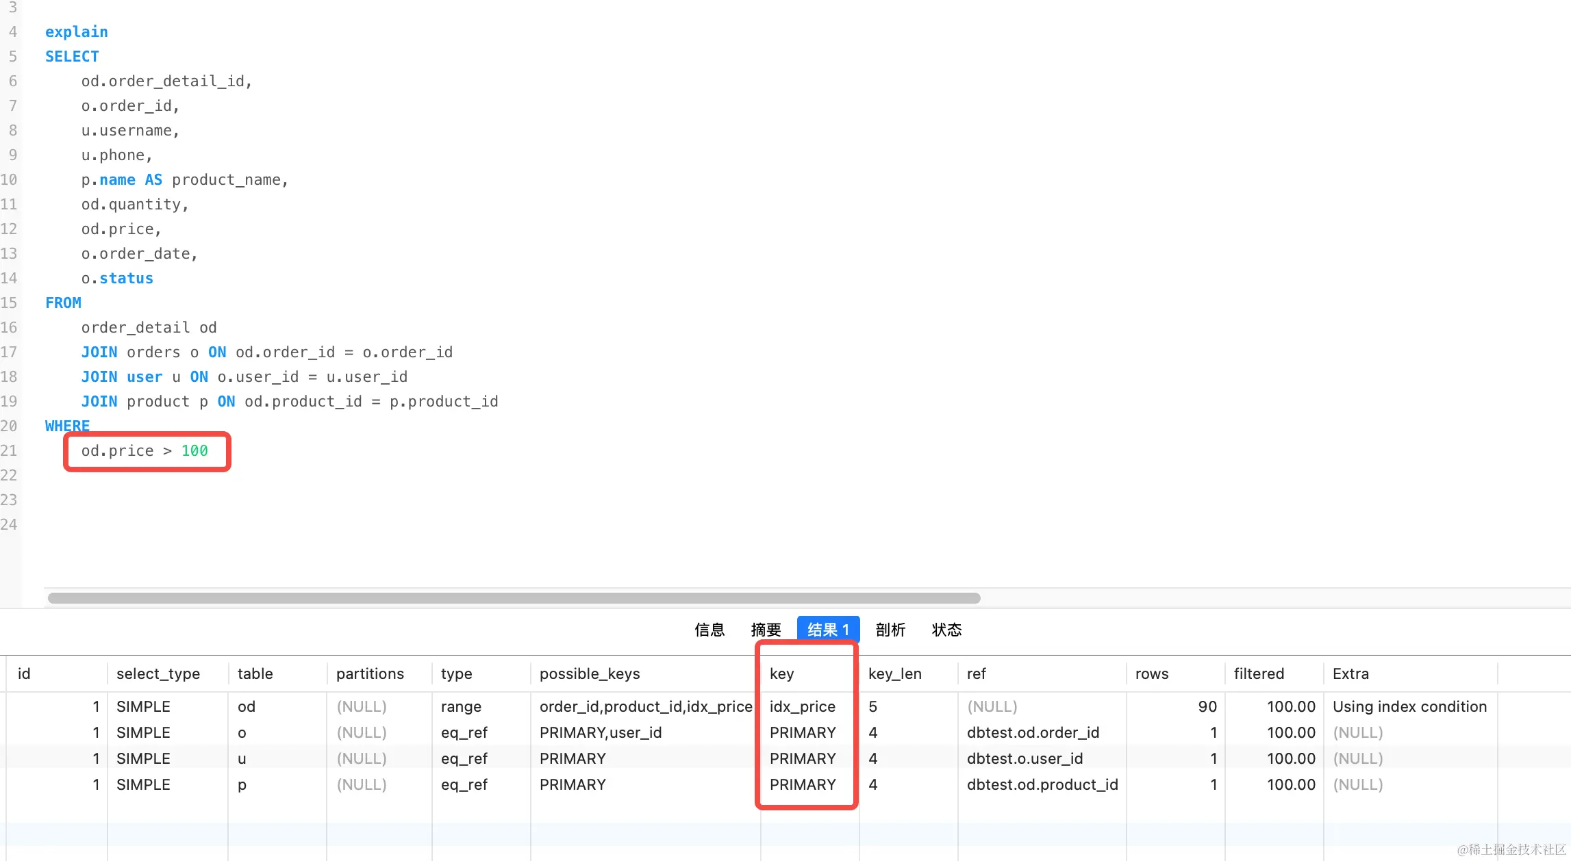Click the 'Extra' column header
Image resolution: width=1571 pixels, height=861 pixels.
tap(1350, 673)
